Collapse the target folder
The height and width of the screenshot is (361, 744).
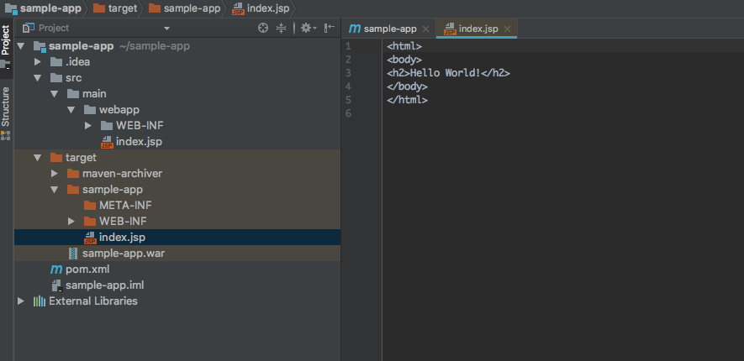38,157
